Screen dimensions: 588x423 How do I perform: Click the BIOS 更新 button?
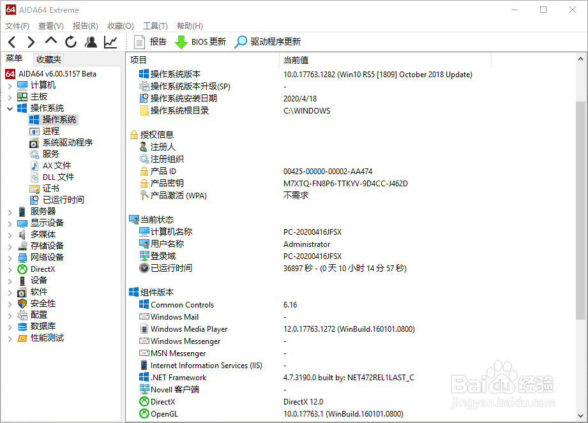(x=200, y=42)
